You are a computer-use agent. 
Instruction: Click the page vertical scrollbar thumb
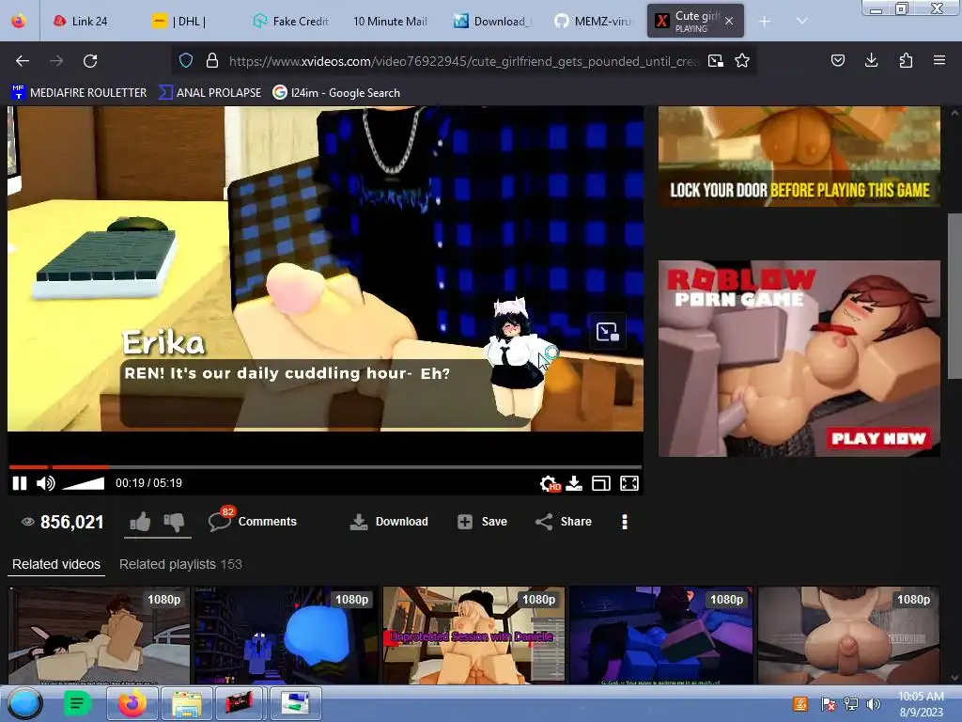954,295
